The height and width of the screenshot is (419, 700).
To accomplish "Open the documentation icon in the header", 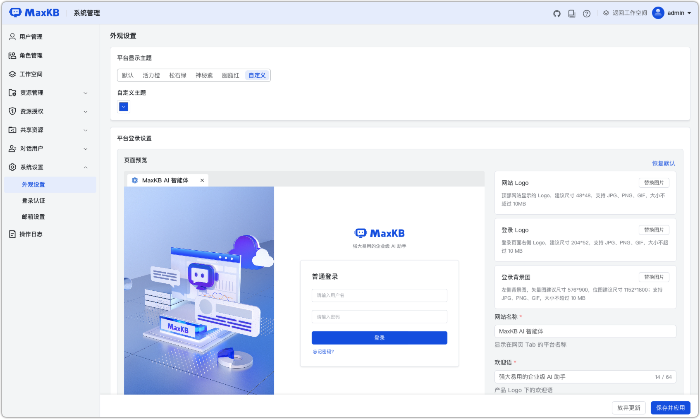I will 572,13.
